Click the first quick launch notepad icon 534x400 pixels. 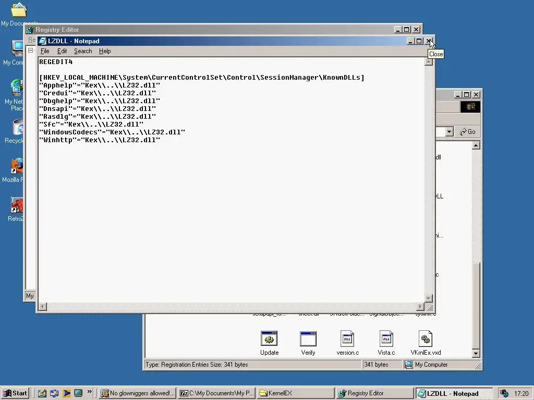[42, 393]
